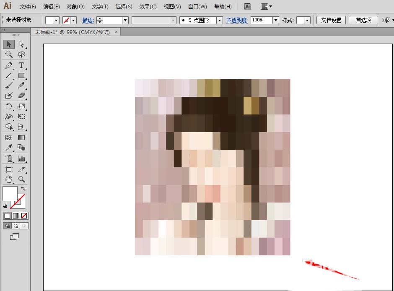Select the Line Segment tool
This screenshot has height=291, width=394.
click(9, 75)
